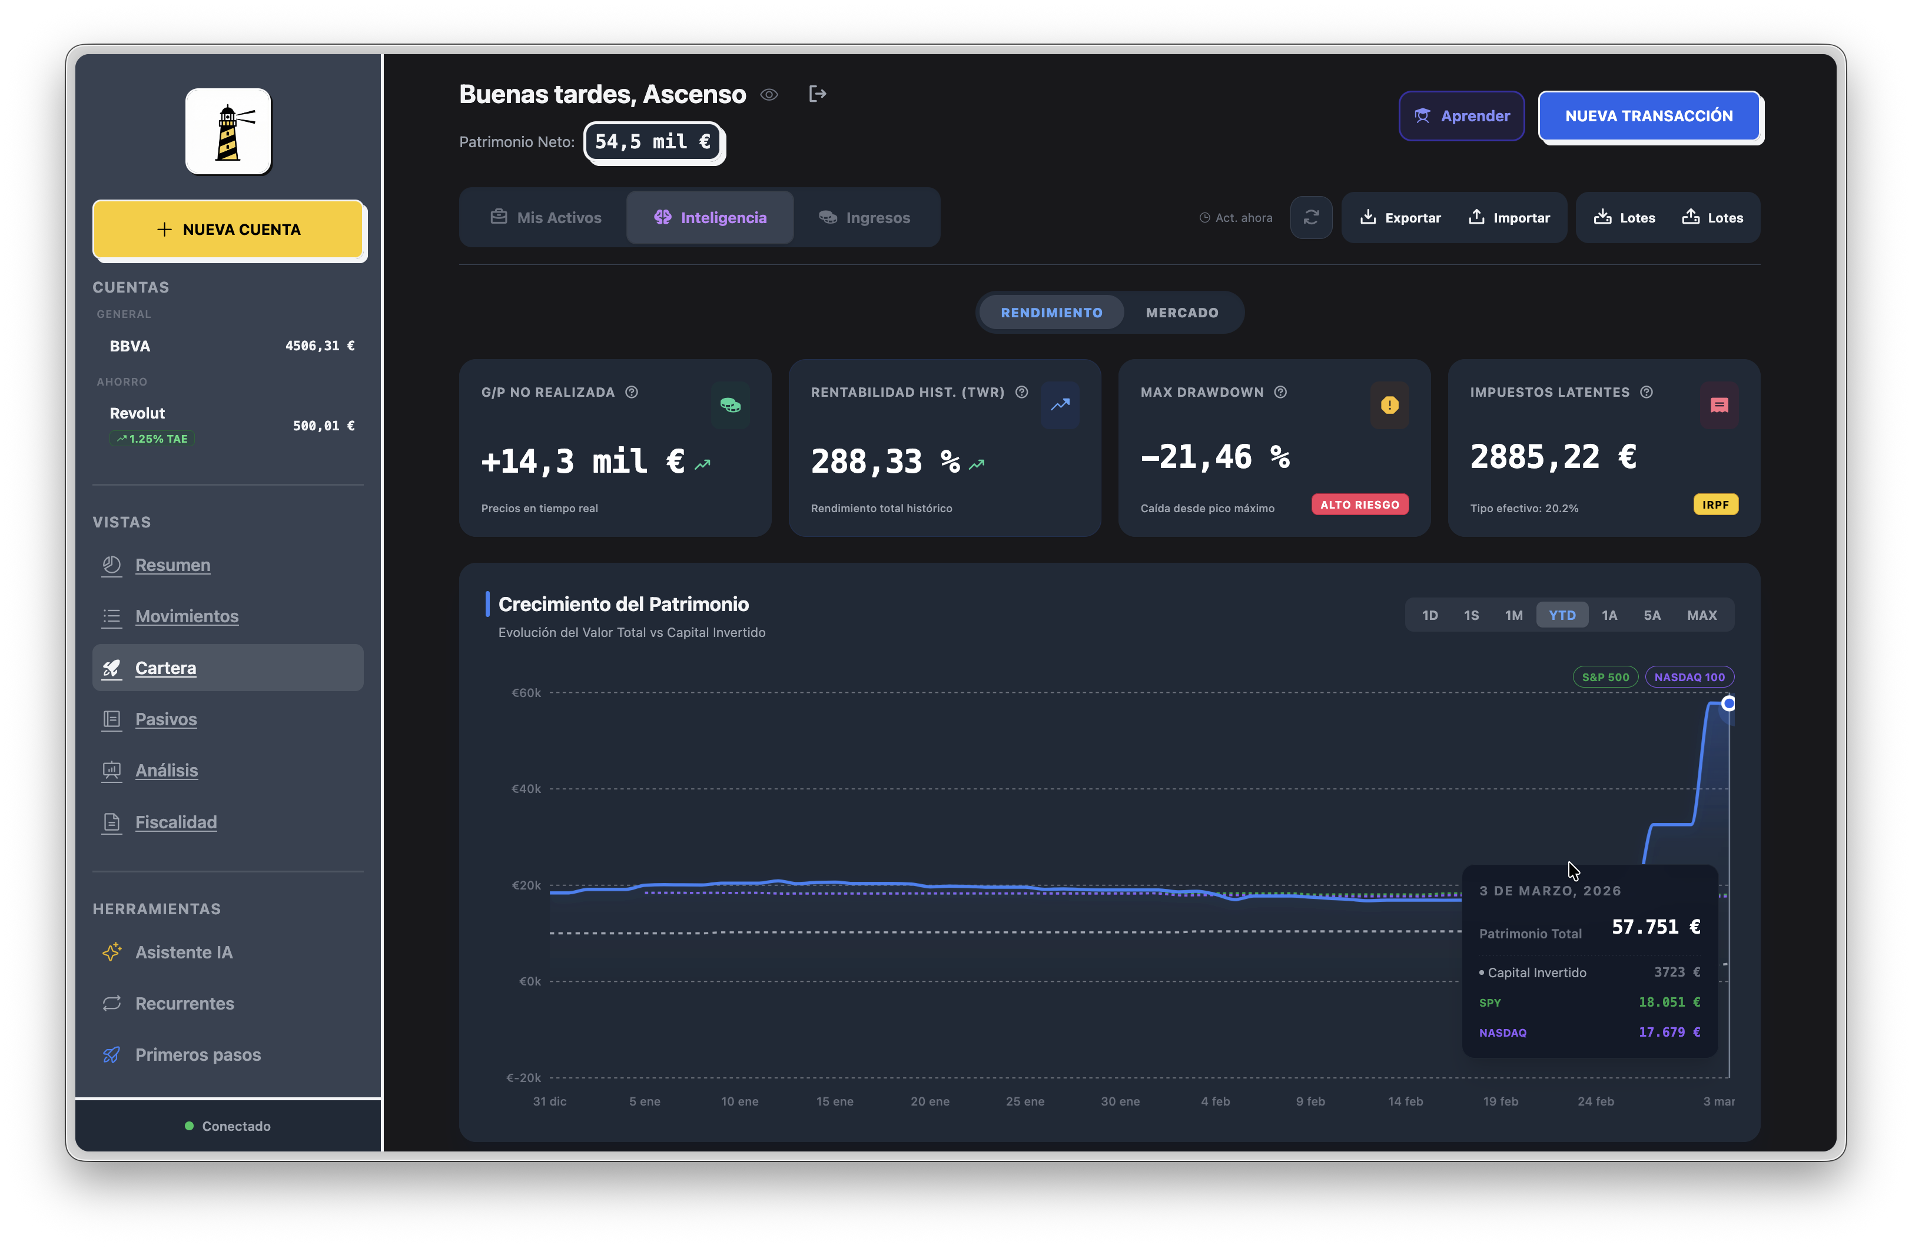
Task: Click the Nueva Cuenta button
Action: (x=229, y=230)
